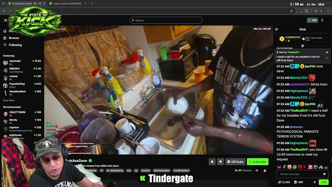Go back in browser history
Screen dimensions: 332x187
coord(4,11)
